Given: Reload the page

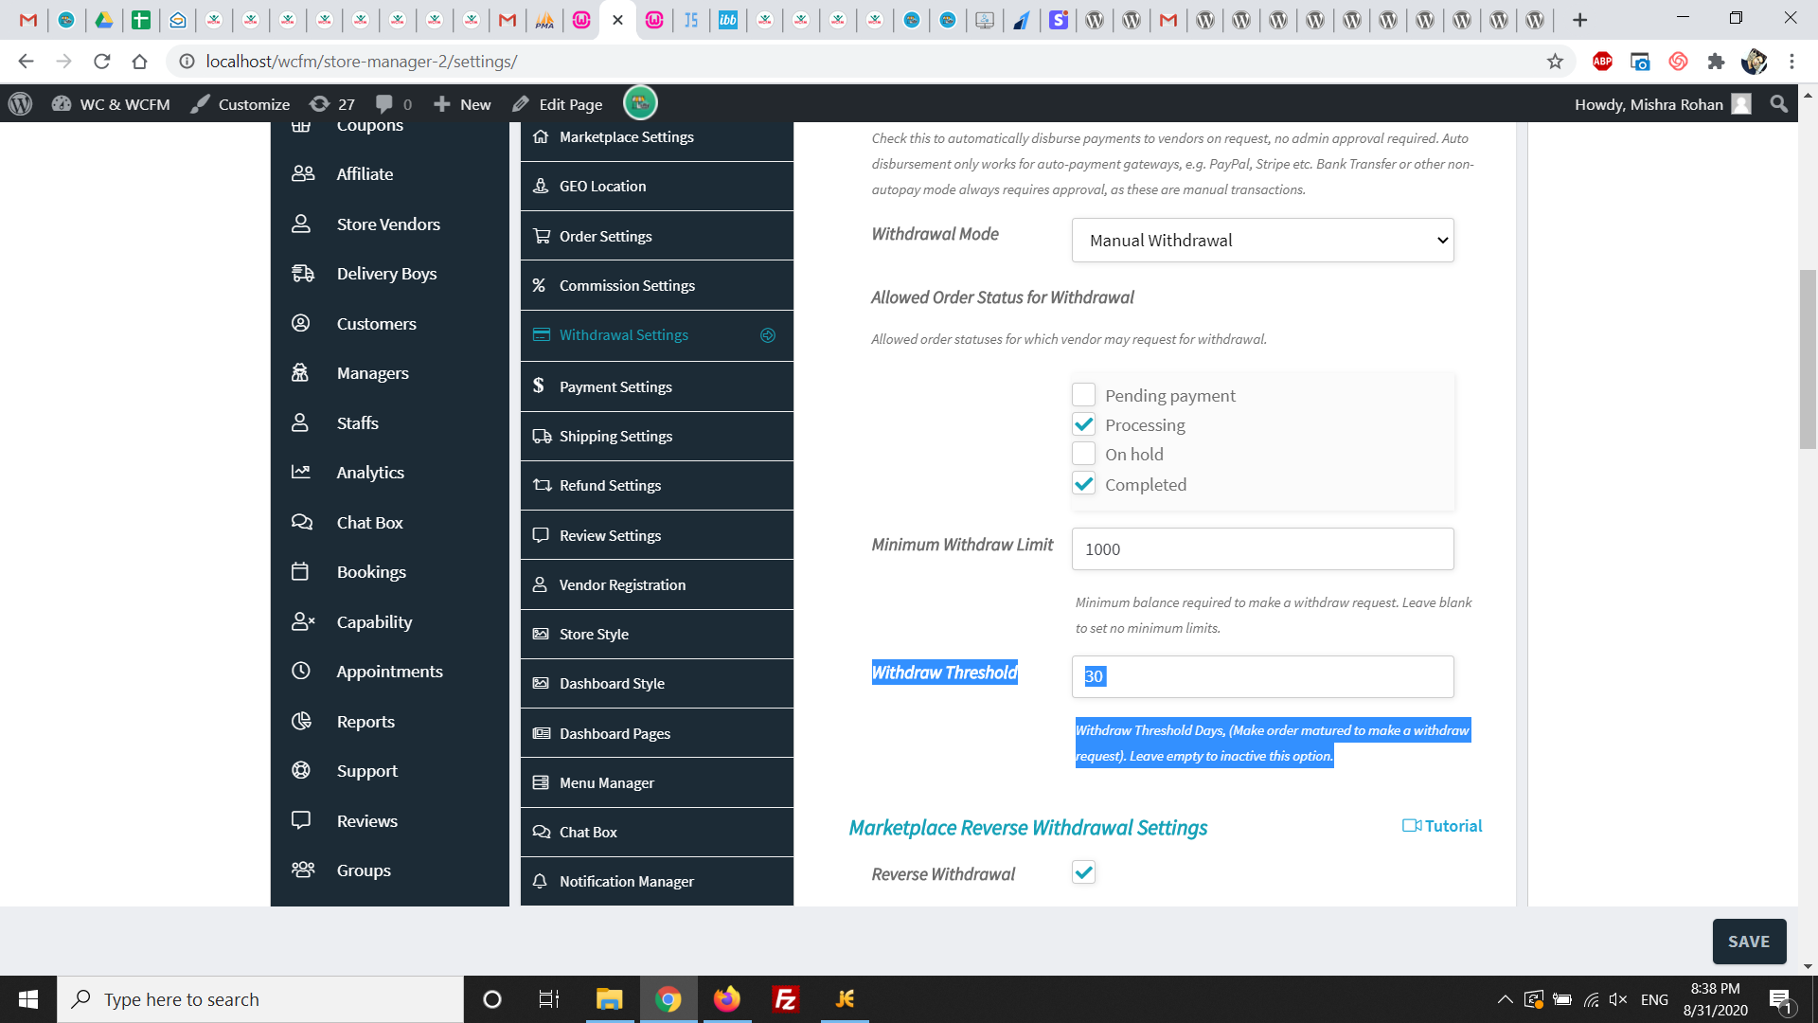Looking at the screenshot, I should (101, 62).
